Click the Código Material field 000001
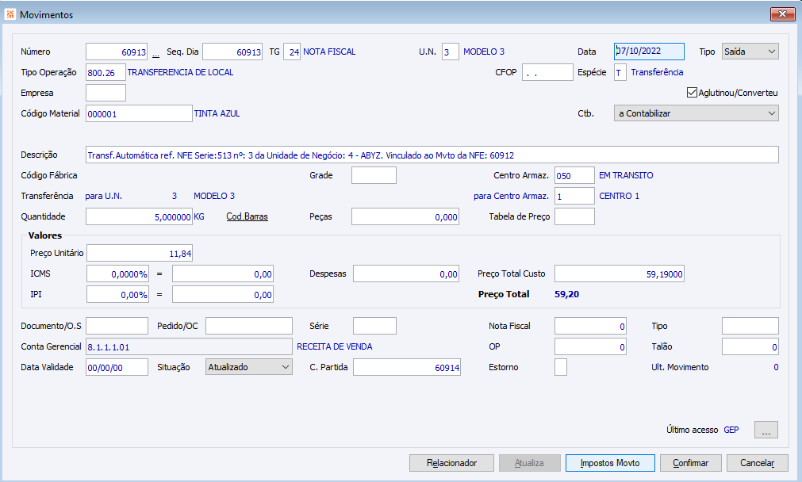Screen dimensions: 802x482 point(139,113)
